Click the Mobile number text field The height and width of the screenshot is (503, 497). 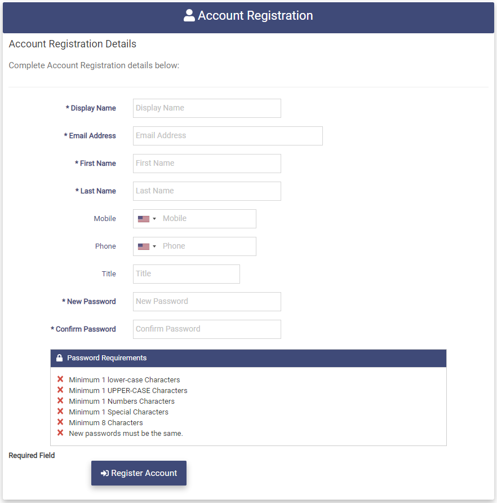tap(207, 219)
